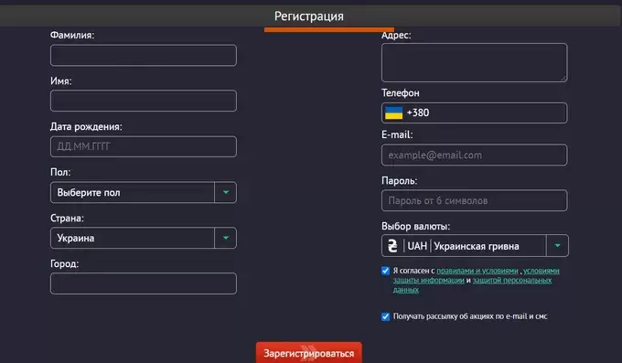Toggle the terms and conditions agreement checkbox
Viewport: 622px width, 363px height.
coord(385,271)
